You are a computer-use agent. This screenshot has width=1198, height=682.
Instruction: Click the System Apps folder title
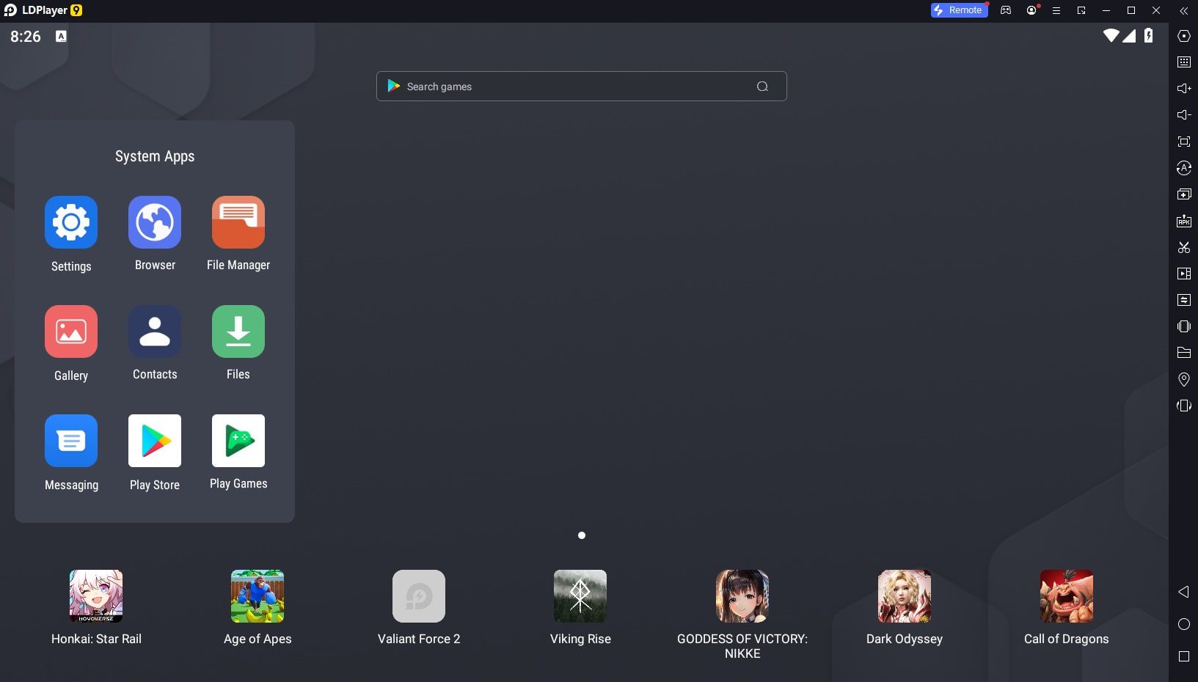pos(155,156)
